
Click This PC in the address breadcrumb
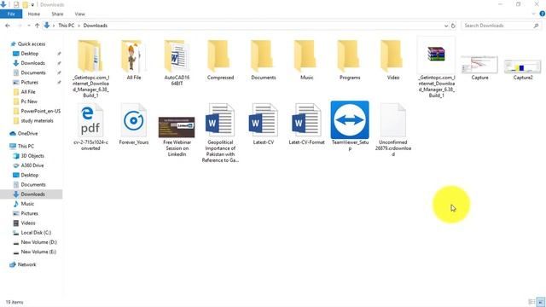pyautogui.click(x=67, y=26)
